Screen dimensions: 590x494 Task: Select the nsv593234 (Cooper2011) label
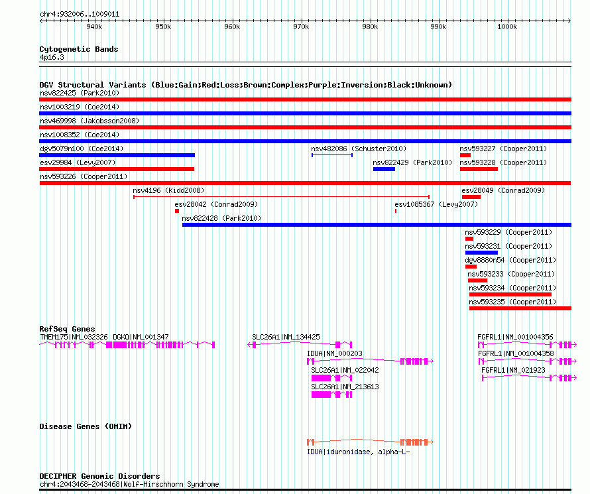point(512,288)
